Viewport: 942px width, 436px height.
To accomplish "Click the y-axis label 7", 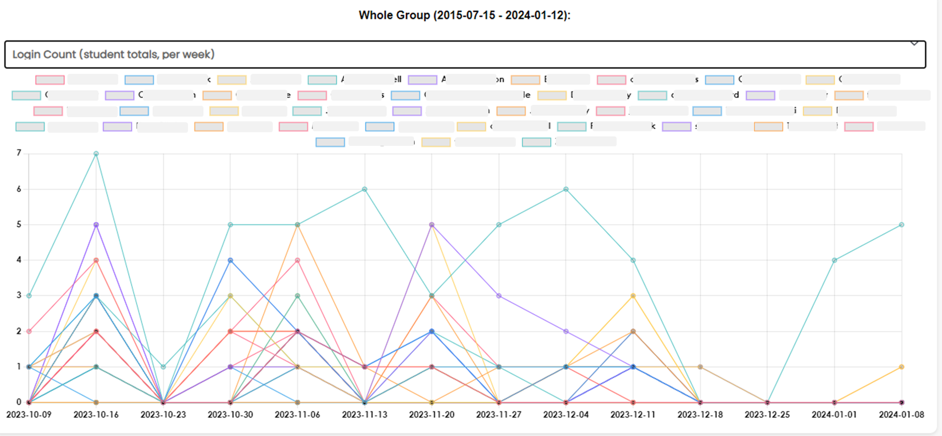I will click(19, 153).
